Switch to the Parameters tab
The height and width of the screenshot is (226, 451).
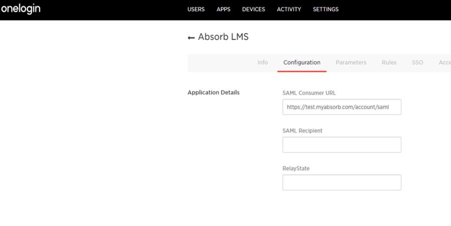point(351,62)
